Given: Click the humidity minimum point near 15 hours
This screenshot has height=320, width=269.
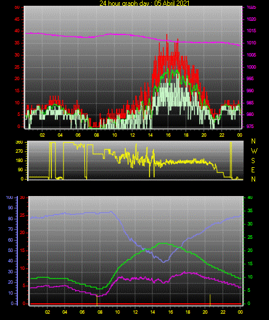Looking at the screenshot, I should [164, 262].
